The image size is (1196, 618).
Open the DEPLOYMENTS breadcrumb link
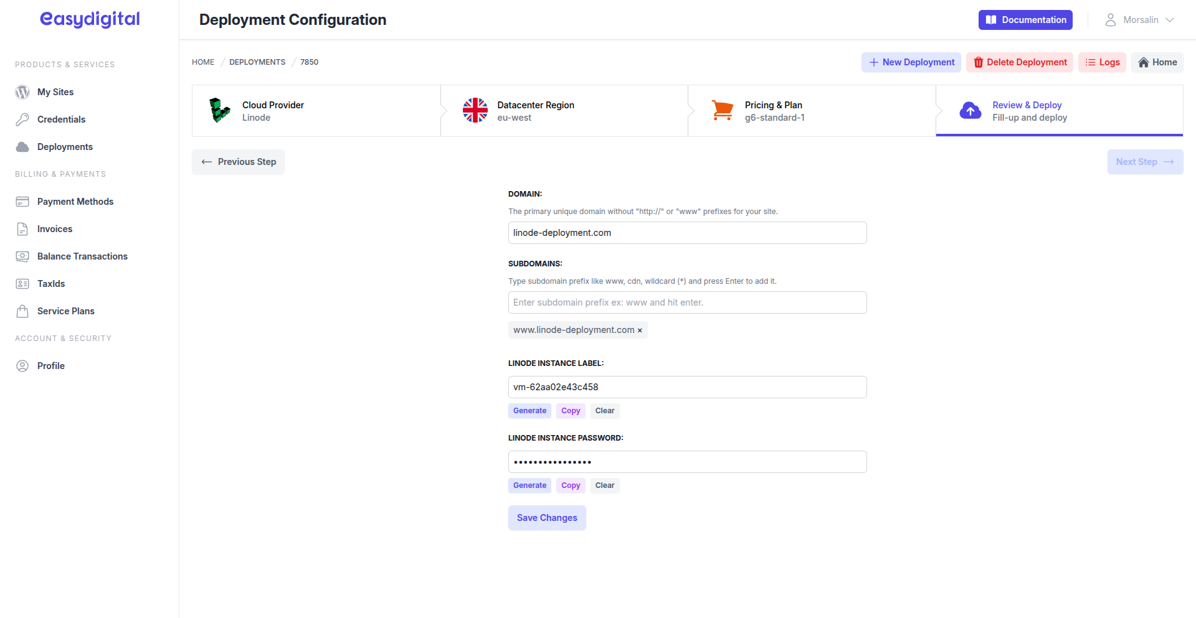pos(257,62)
